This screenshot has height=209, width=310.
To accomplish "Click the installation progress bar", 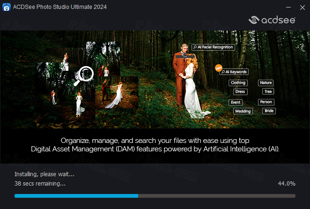I will (155, 196).
